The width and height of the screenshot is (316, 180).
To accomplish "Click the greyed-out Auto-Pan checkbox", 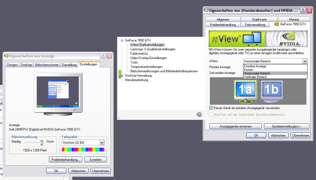I will point(211,115).
